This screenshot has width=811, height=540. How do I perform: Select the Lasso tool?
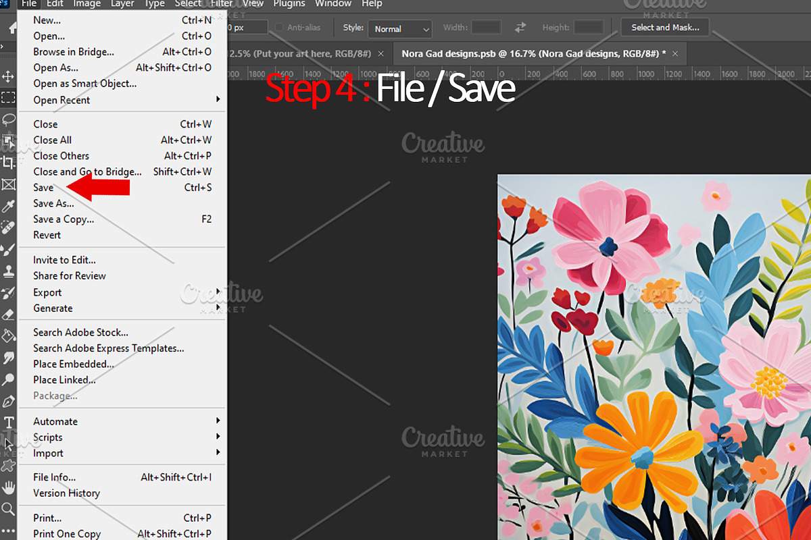(8, 119)
